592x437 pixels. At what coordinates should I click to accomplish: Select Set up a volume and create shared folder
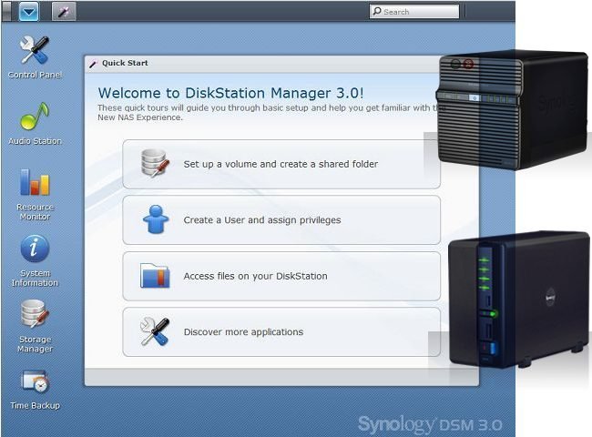tap(281, 164)
